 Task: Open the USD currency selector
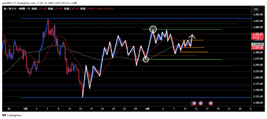point(256,9)
